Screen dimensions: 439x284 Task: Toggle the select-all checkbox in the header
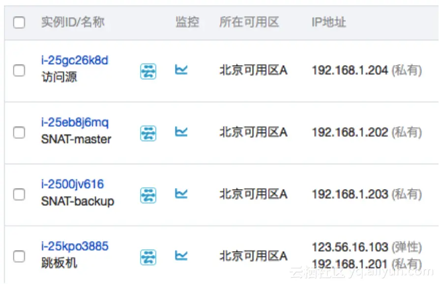point(19,22)
